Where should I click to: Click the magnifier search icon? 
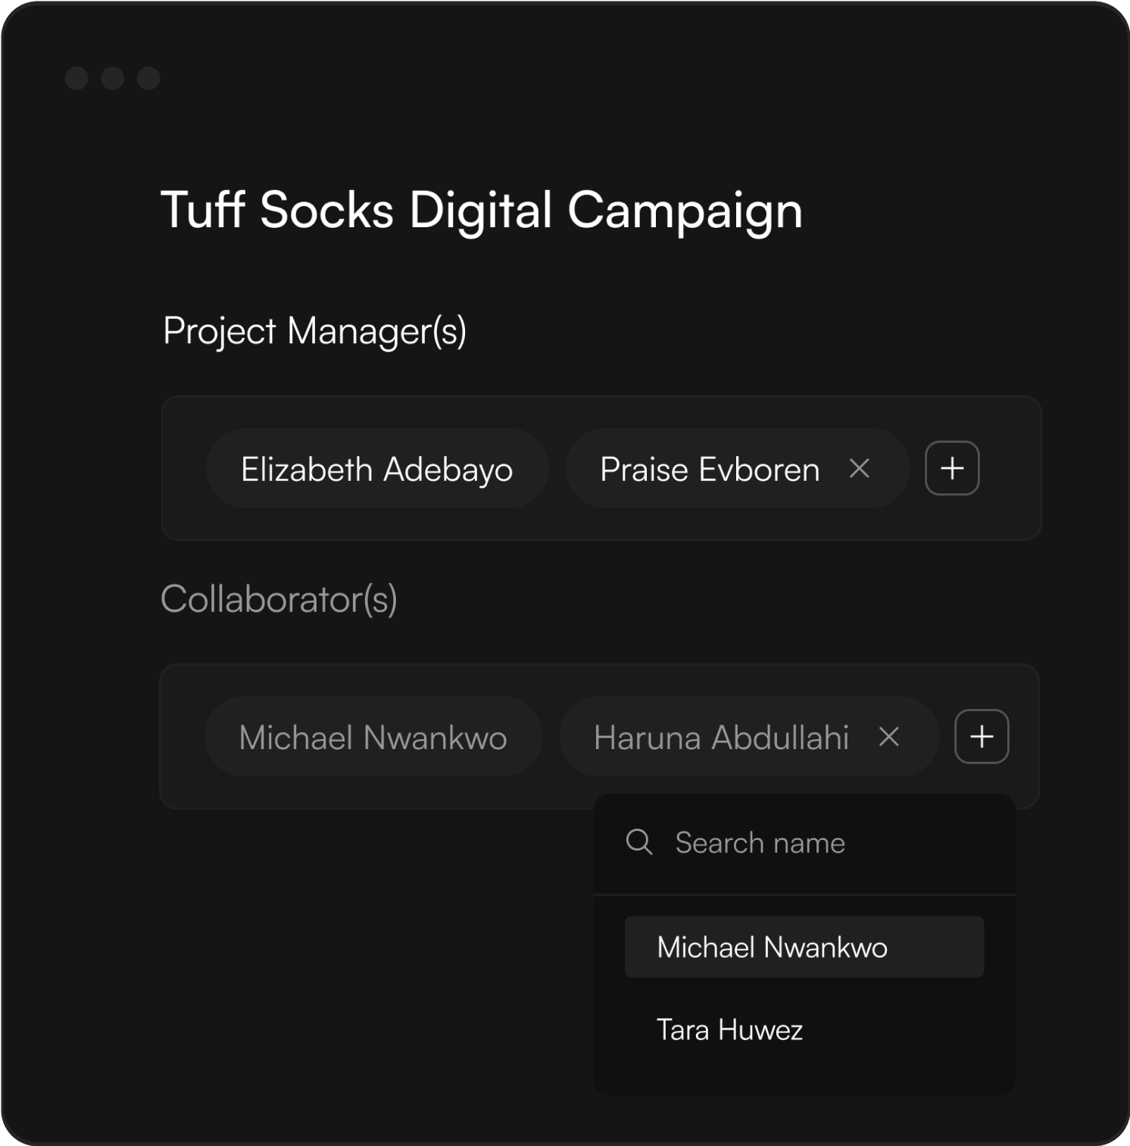(639, 842)
